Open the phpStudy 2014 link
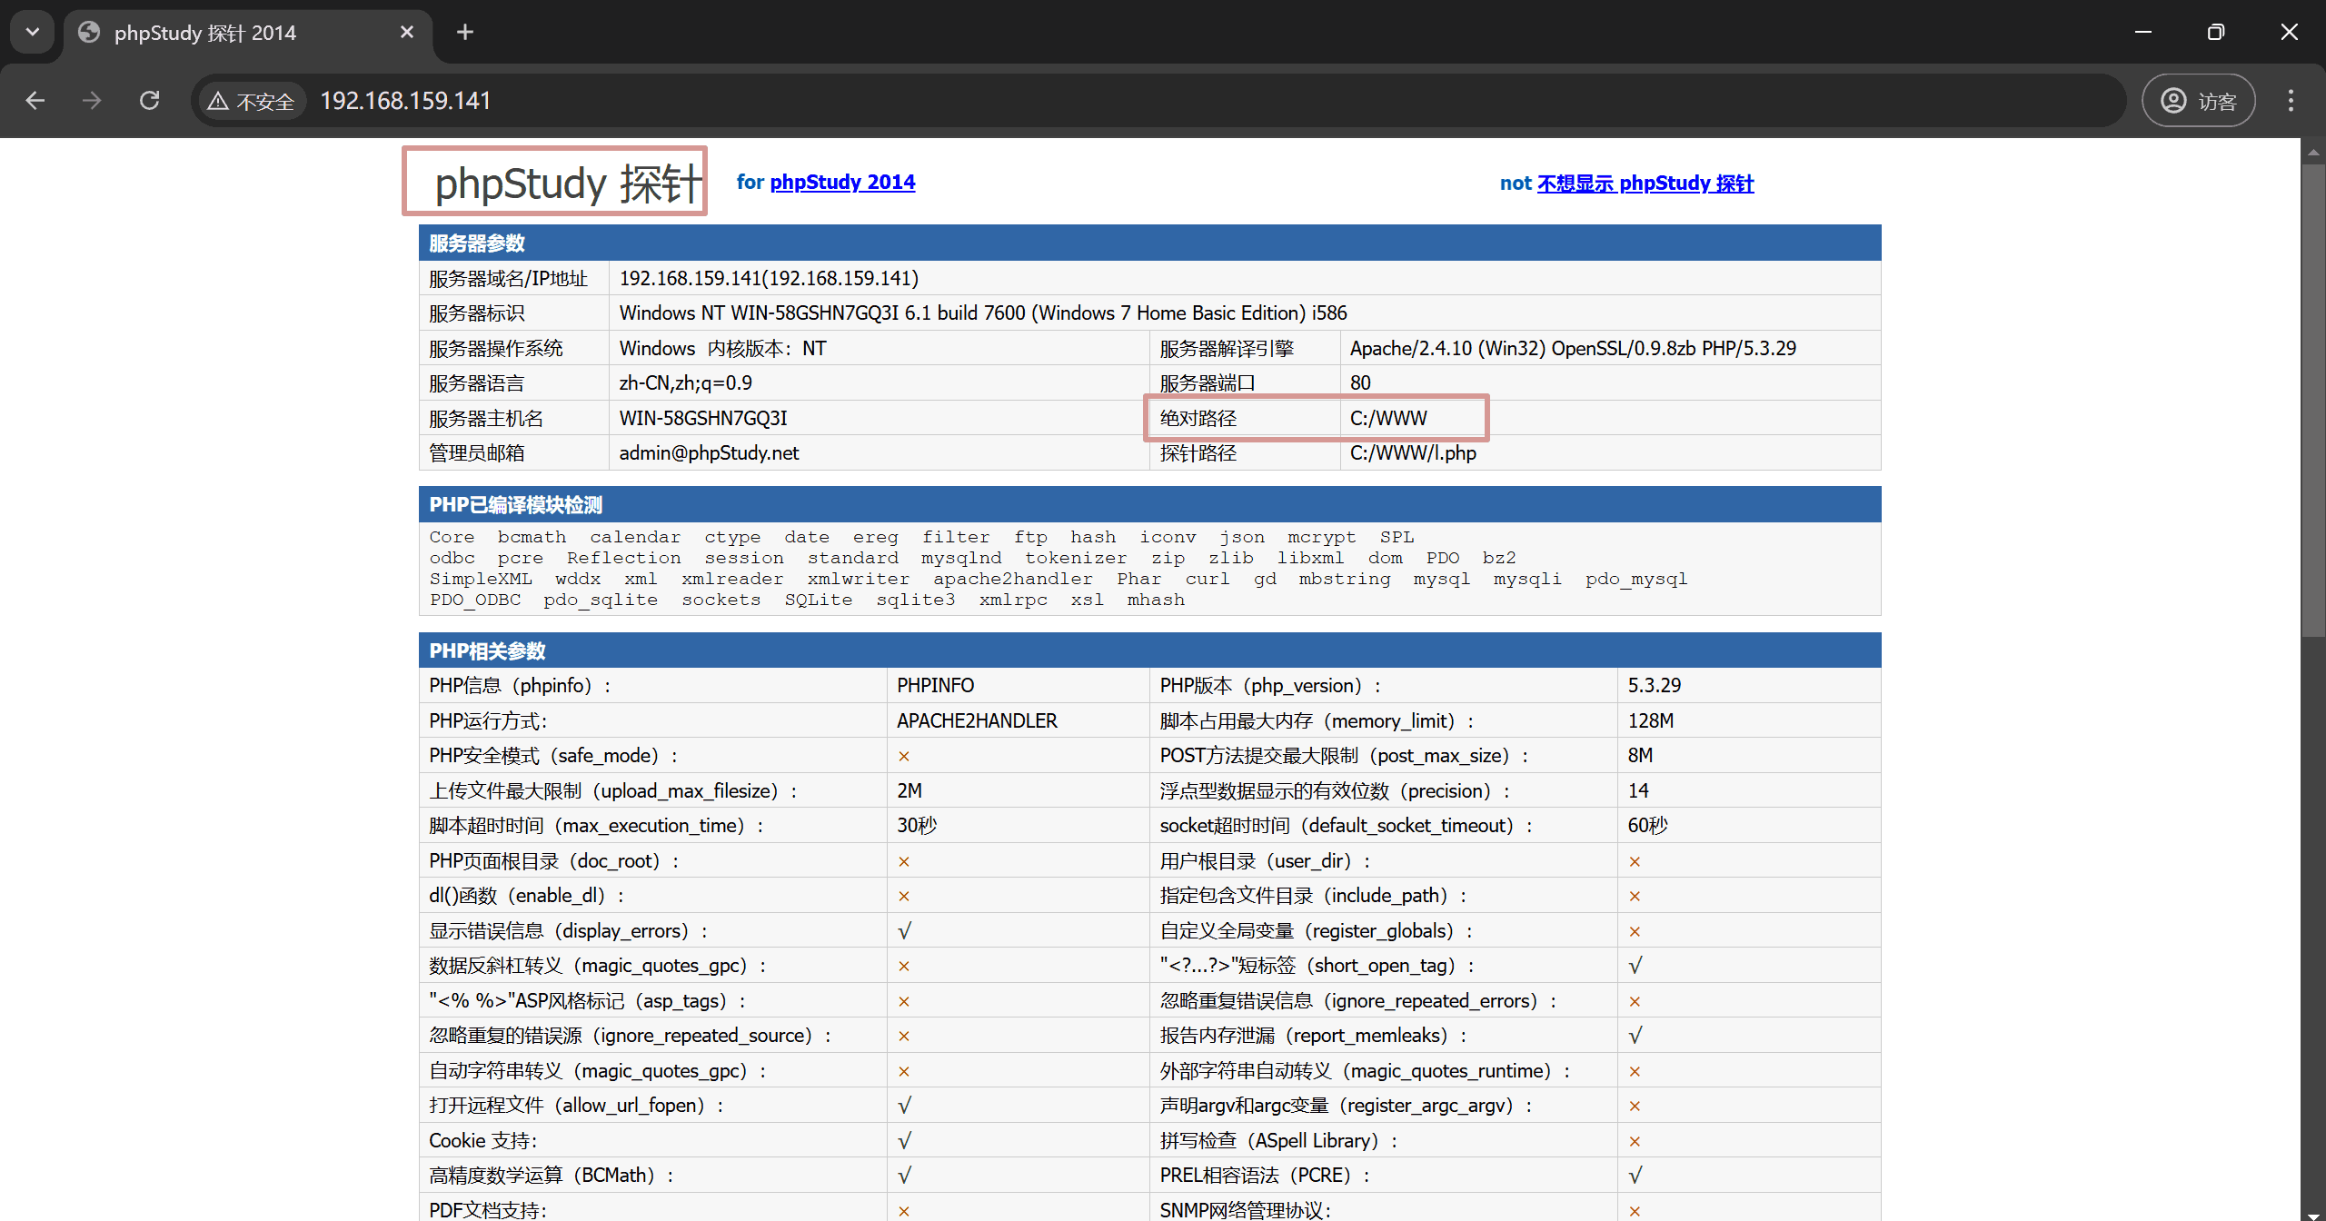The width and height of the screenshot is (2326, 1221). (841, 182)
